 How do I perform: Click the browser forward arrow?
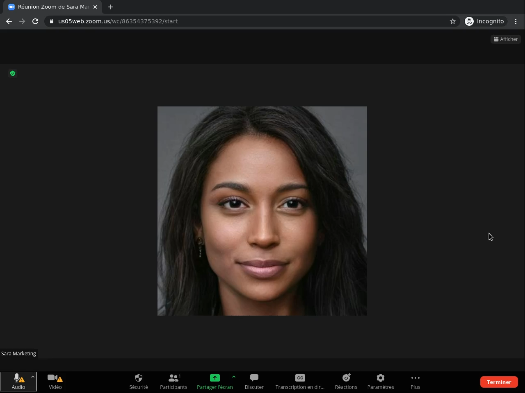(x=22, y=21)
